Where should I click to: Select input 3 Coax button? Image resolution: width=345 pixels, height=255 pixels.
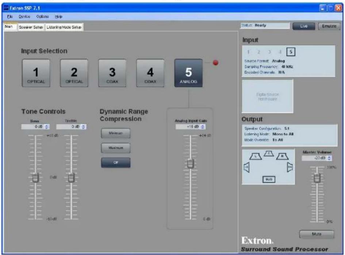coord(112,73)
